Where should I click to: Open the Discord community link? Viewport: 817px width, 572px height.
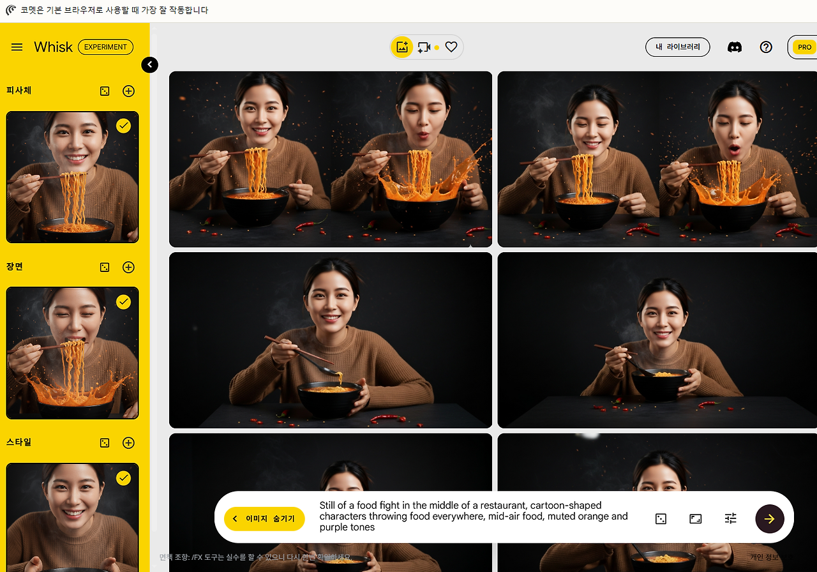coord(735,47)
